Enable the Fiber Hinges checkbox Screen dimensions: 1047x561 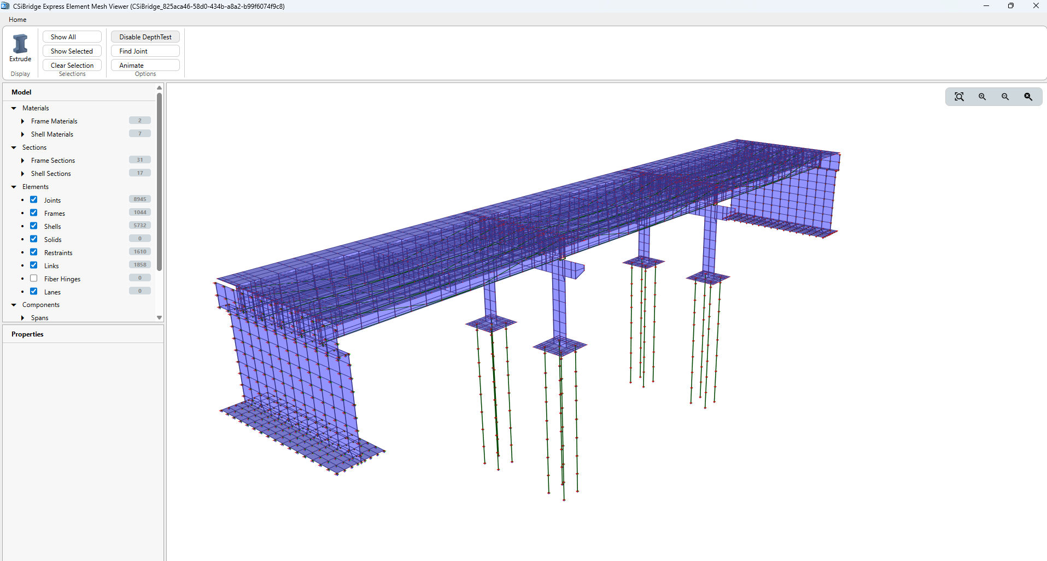[33, 277]
